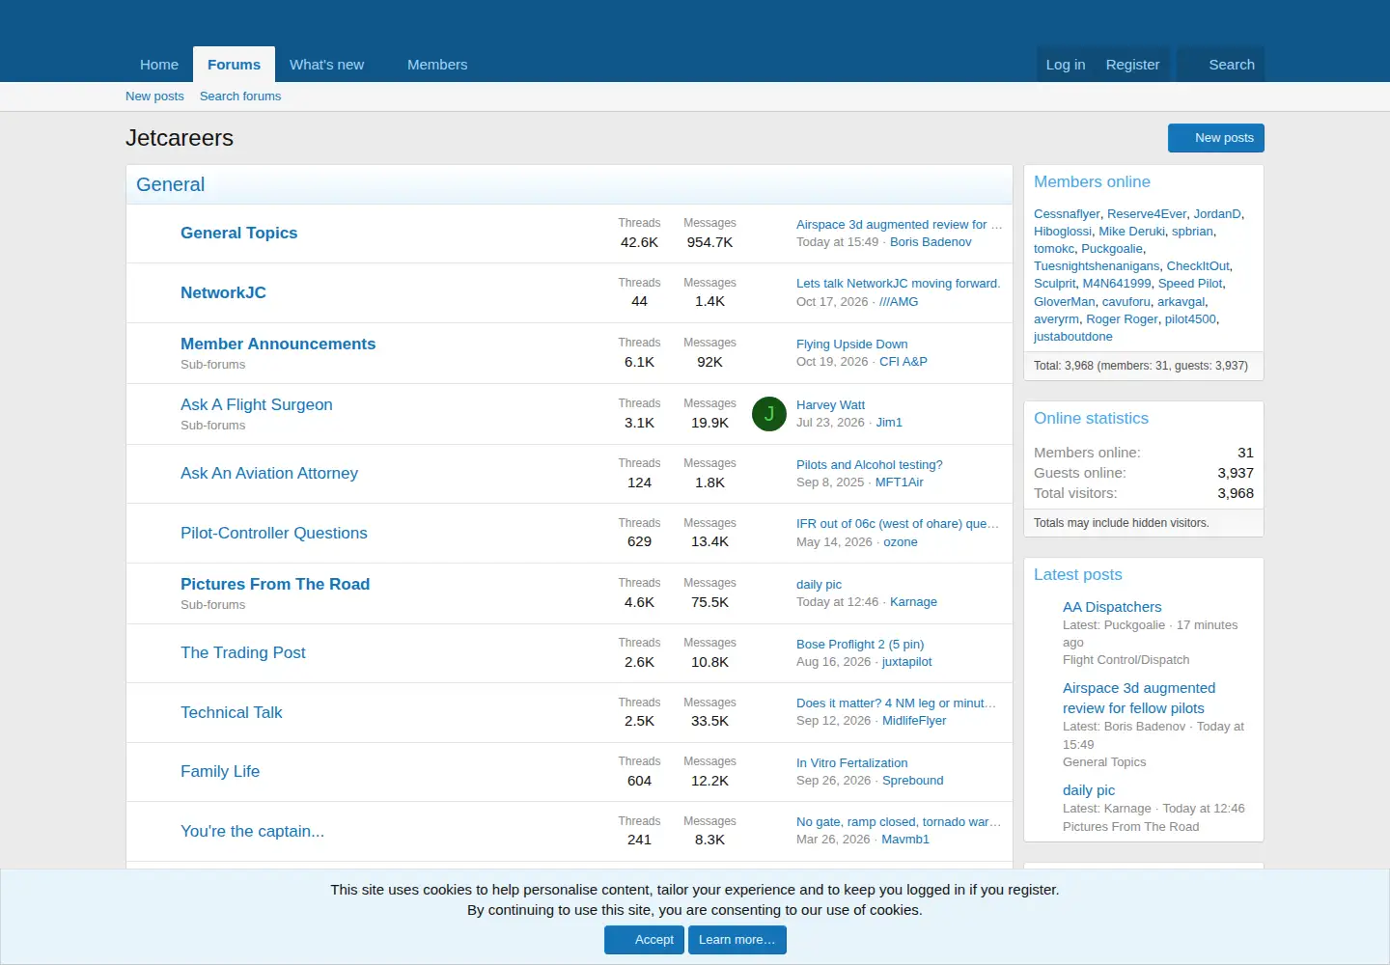Image resolution: width=1390 pixels, height=965 pixels.
Task: Open thread Lets talk NetworkJC moving forward
Action: tap(898, 284)
